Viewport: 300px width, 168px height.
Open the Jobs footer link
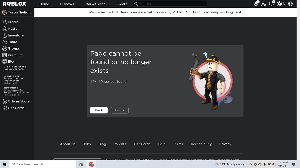pyautogui.click(x=87, y=144)
